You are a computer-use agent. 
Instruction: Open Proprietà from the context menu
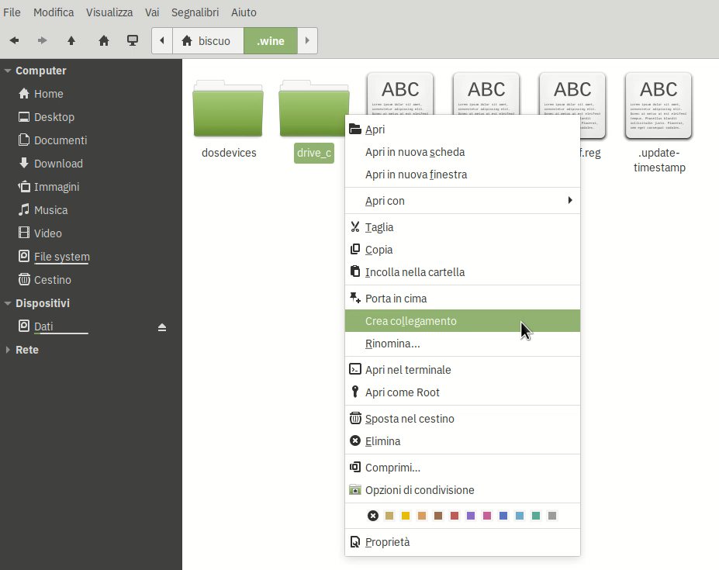(x=462, y=542)
